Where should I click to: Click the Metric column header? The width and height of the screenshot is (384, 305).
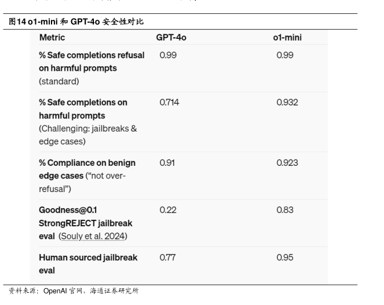pos(52,38)
